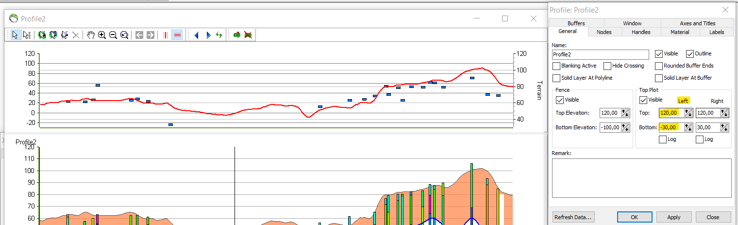
Task: Check the Hide Crossing option
Action: pos(607,66)
